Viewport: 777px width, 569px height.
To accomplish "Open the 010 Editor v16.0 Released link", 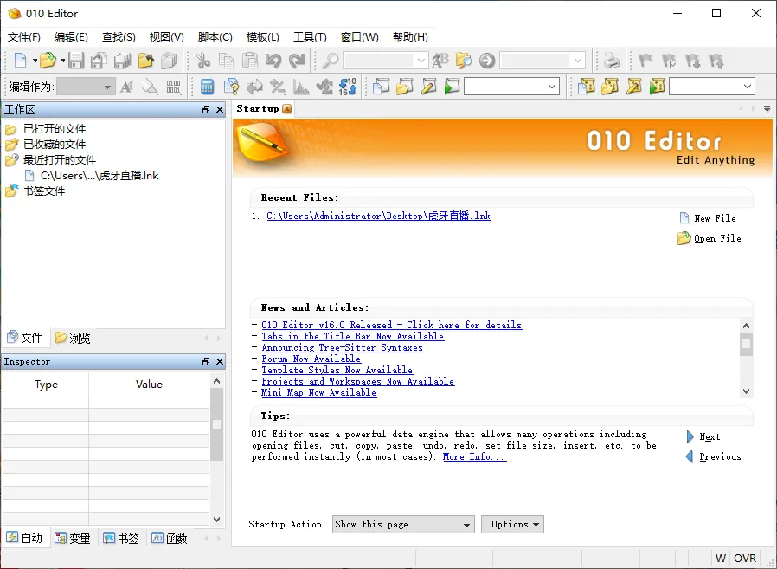I will tap(391, 326).
